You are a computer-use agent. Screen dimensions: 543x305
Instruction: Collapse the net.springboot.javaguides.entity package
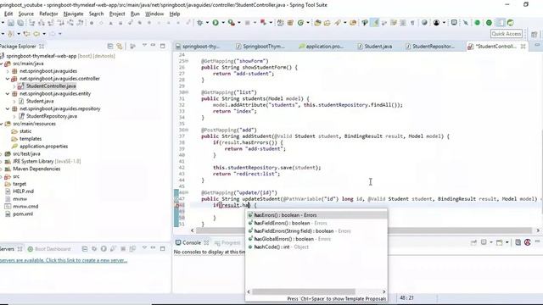[8, 93]
